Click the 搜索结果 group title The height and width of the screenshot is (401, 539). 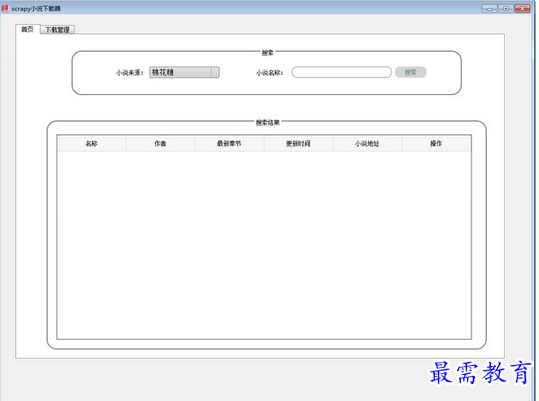point(268,122)
